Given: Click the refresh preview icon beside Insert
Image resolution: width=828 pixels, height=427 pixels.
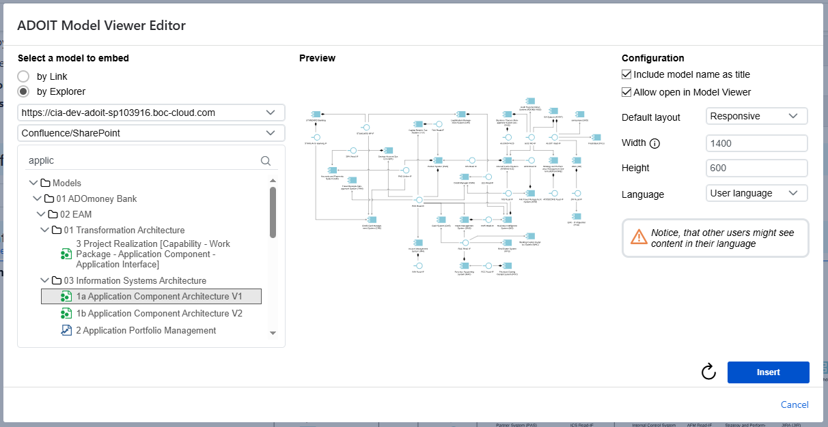Looking at the screenshot, I should (708, 372).
